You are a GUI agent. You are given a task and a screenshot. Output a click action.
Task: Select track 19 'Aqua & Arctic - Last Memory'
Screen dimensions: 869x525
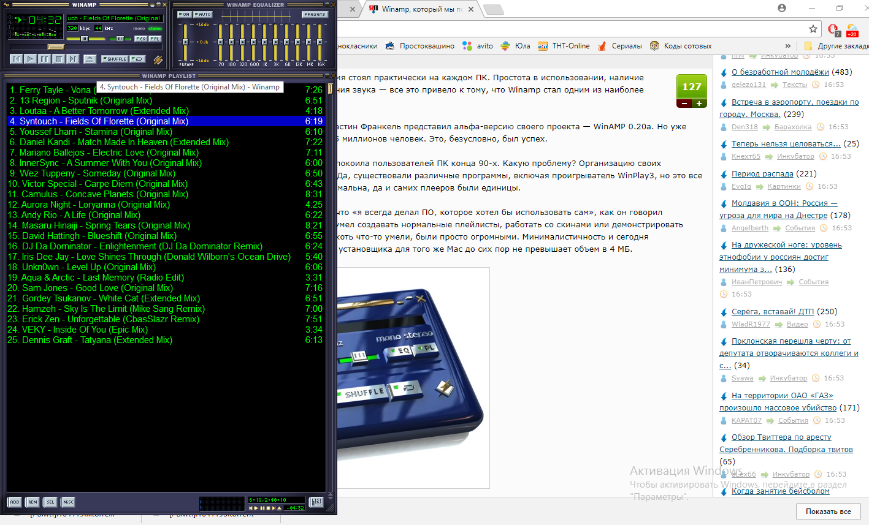165,278
